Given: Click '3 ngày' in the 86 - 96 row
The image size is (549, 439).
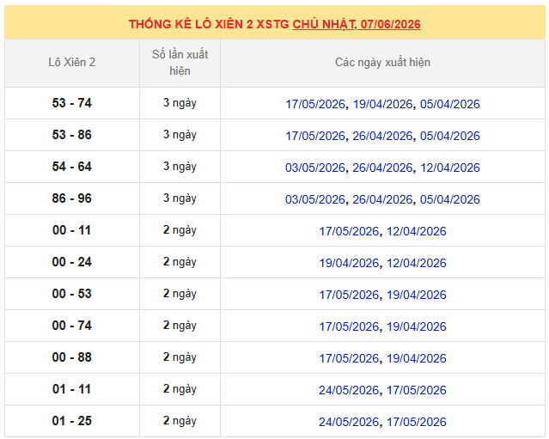Looking at the screenshot, I should click(x=180, y=198).
